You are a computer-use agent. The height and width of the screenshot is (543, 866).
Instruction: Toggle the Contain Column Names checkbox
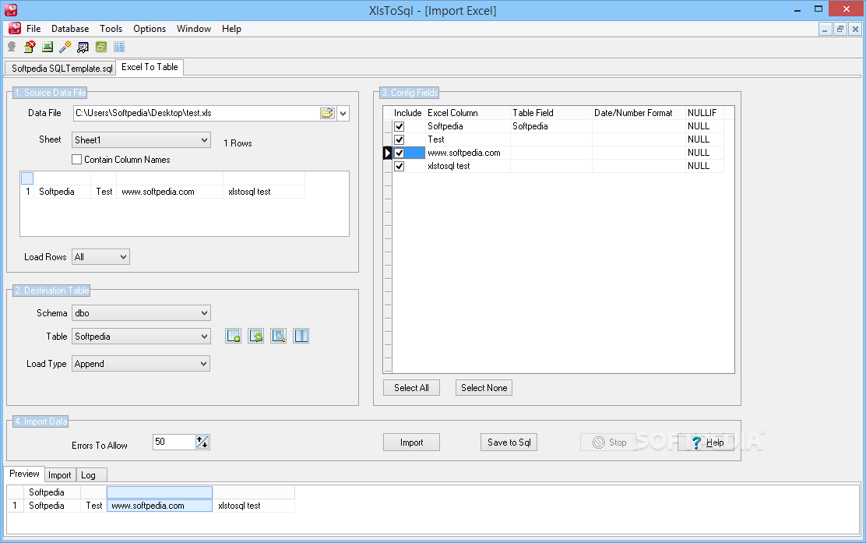coord(77,160)
